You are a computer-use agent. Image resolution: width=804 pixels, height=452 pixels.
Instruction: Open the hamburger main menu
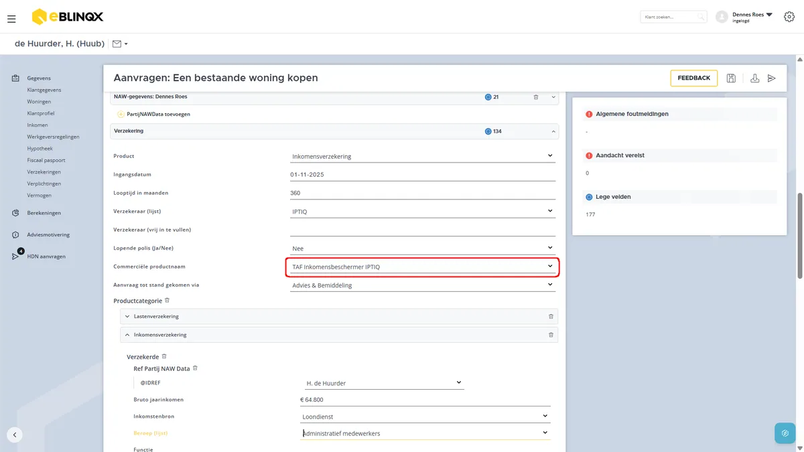pos(11,19)
